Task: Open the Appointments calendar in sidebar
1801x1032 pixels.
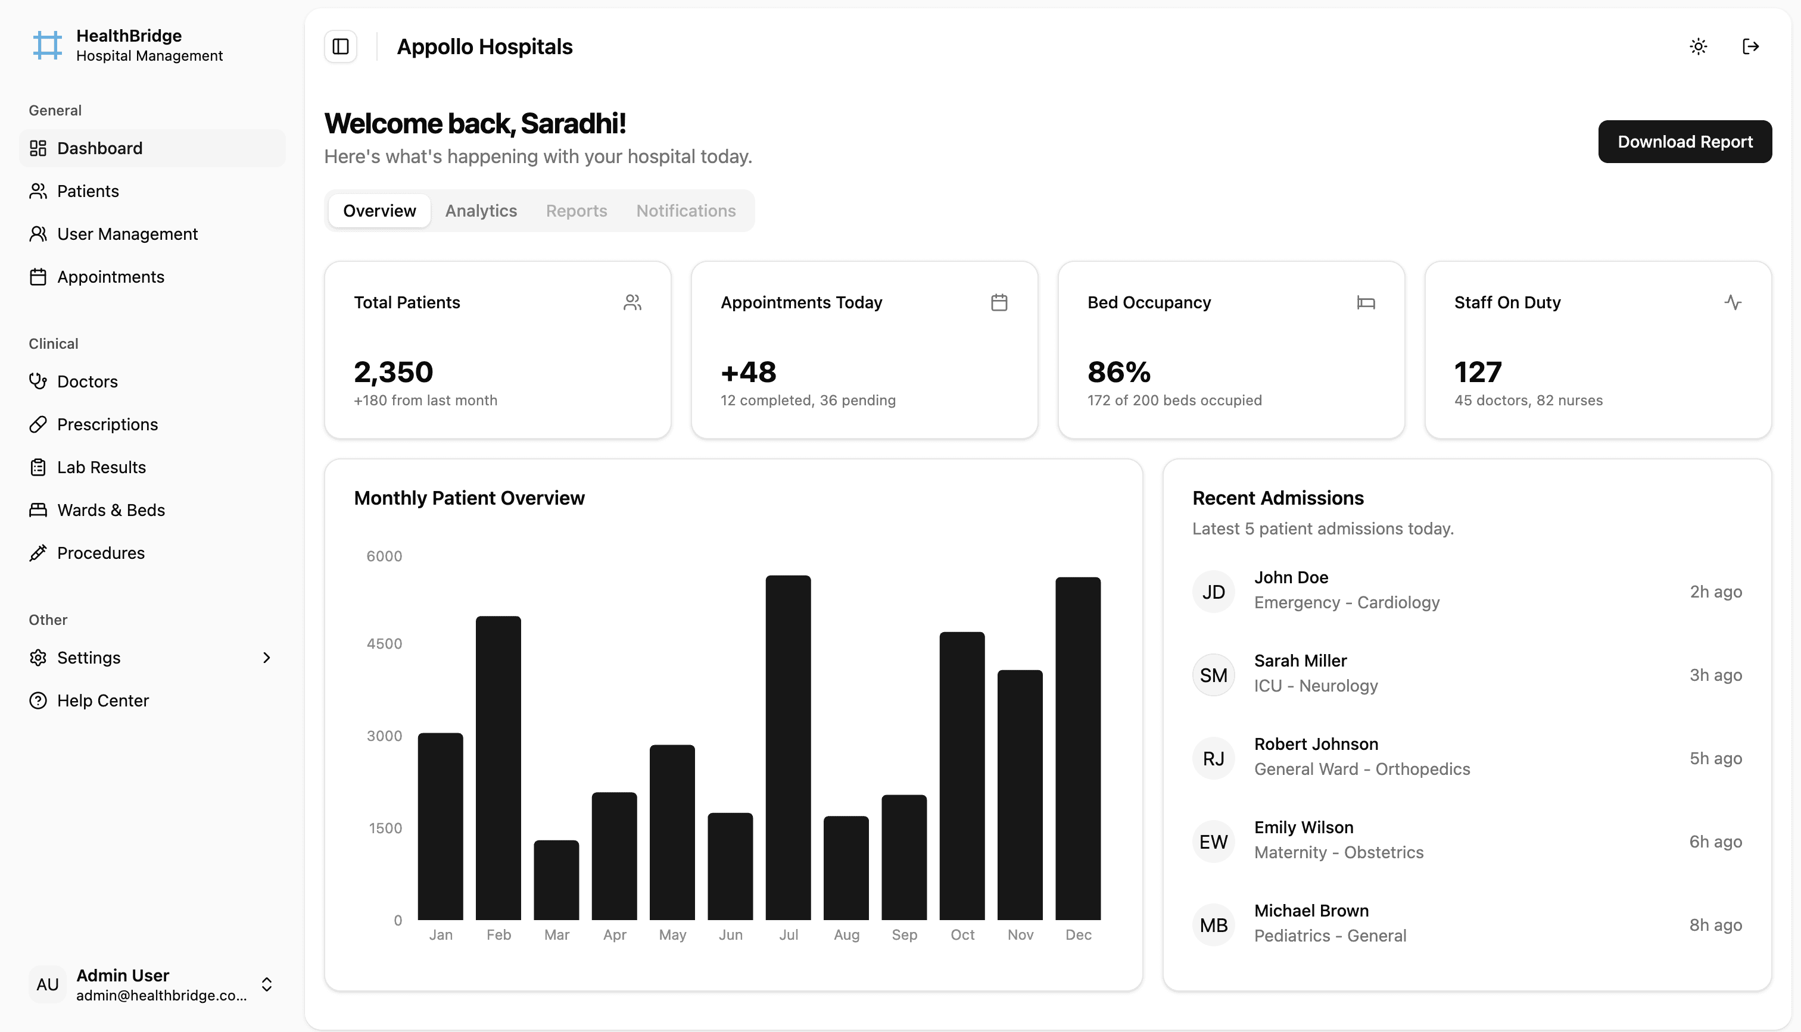Action: coord(111,276)
